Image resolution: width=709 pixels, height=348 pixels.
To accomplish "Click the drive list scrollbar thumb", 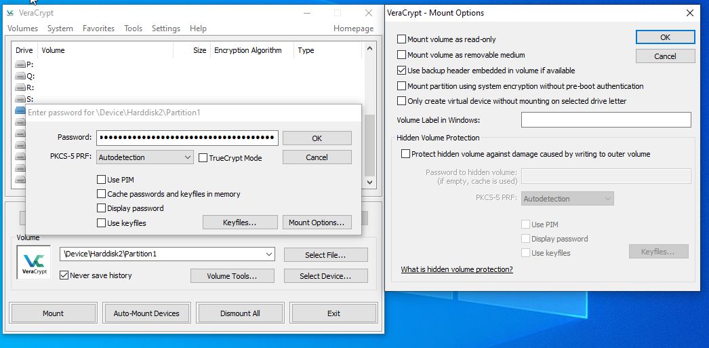I will pyautogui.click(x=369, y=144).
